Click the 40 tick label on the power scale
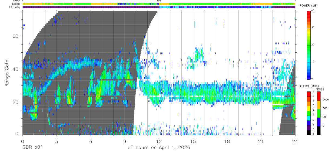 313,11
